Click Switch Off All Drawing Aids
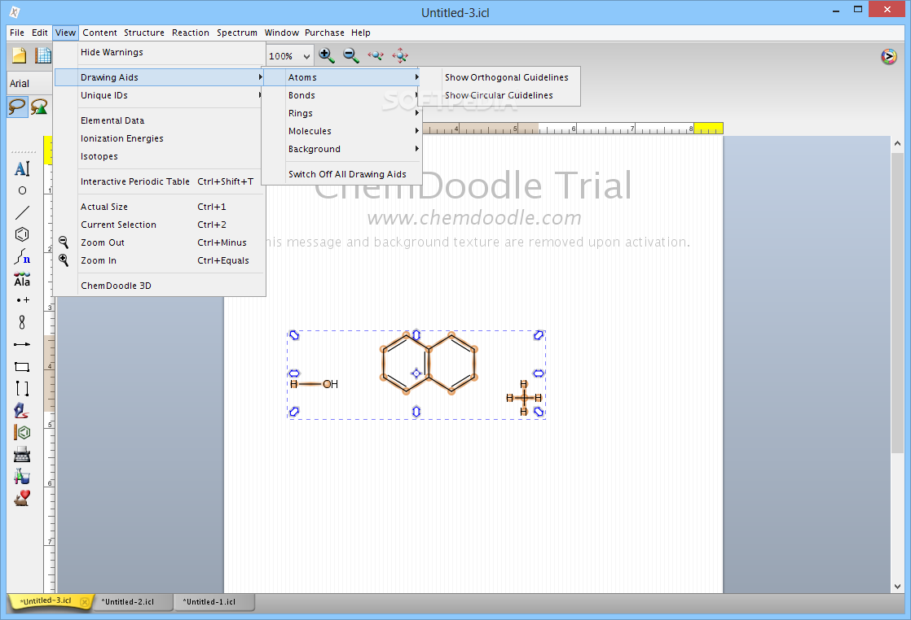The image size is (911, 620). (x=341, y=174)
